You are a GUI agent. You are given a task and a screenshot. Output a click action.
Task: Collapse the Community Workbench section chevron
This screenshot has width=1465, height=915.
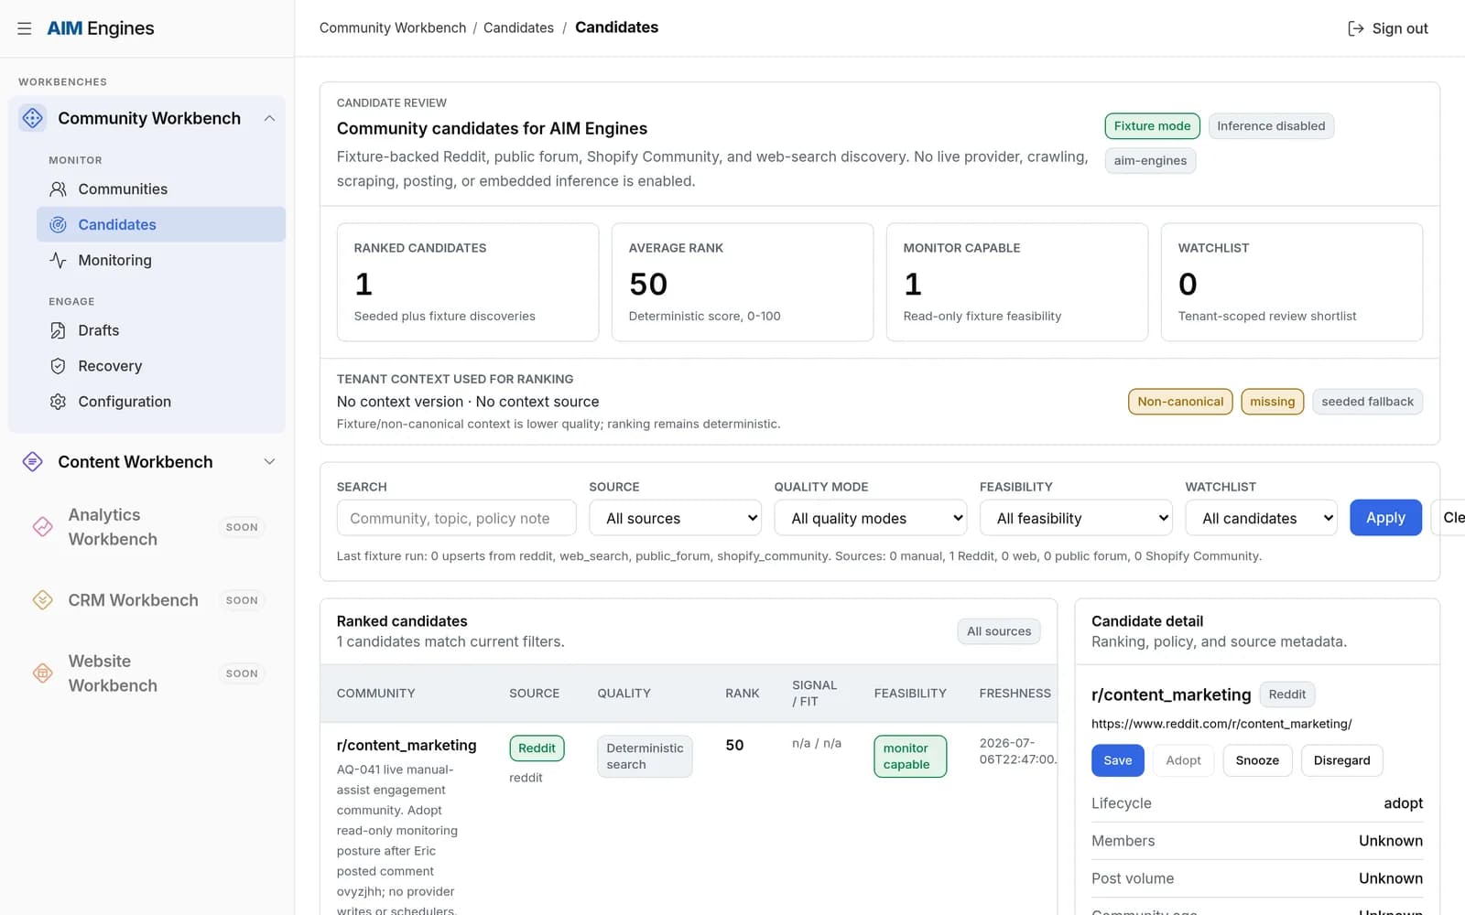coord(269,118)
